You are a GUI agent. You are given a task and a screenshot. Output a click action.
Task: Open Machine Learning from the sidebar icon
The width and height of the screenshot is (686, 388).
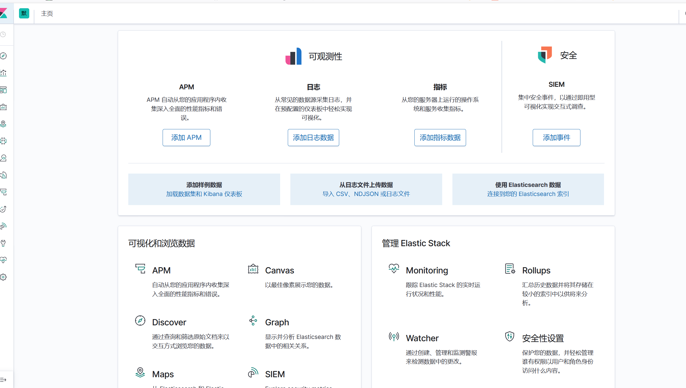point(3,141)
